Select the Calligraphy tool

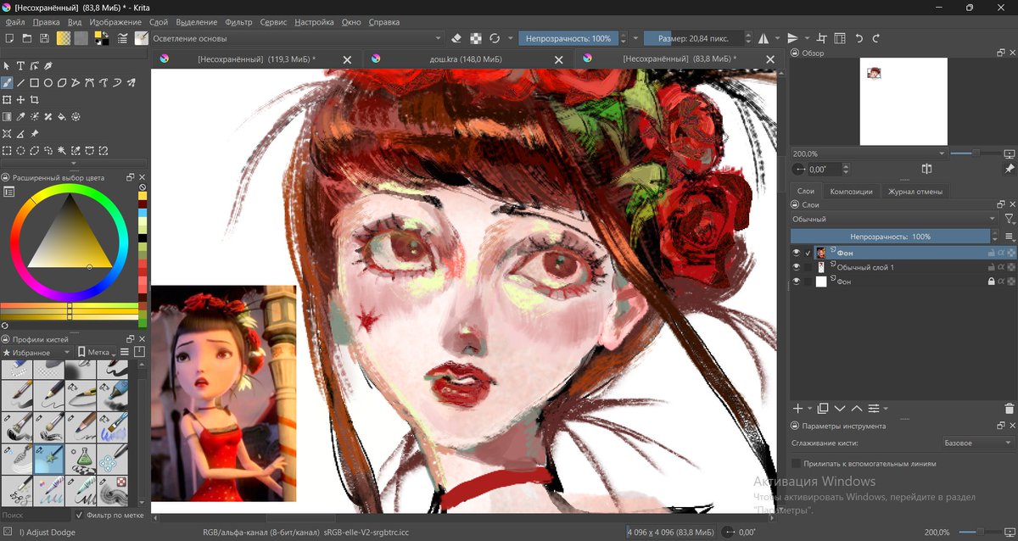pyautogui.click(x=48, y=66)
